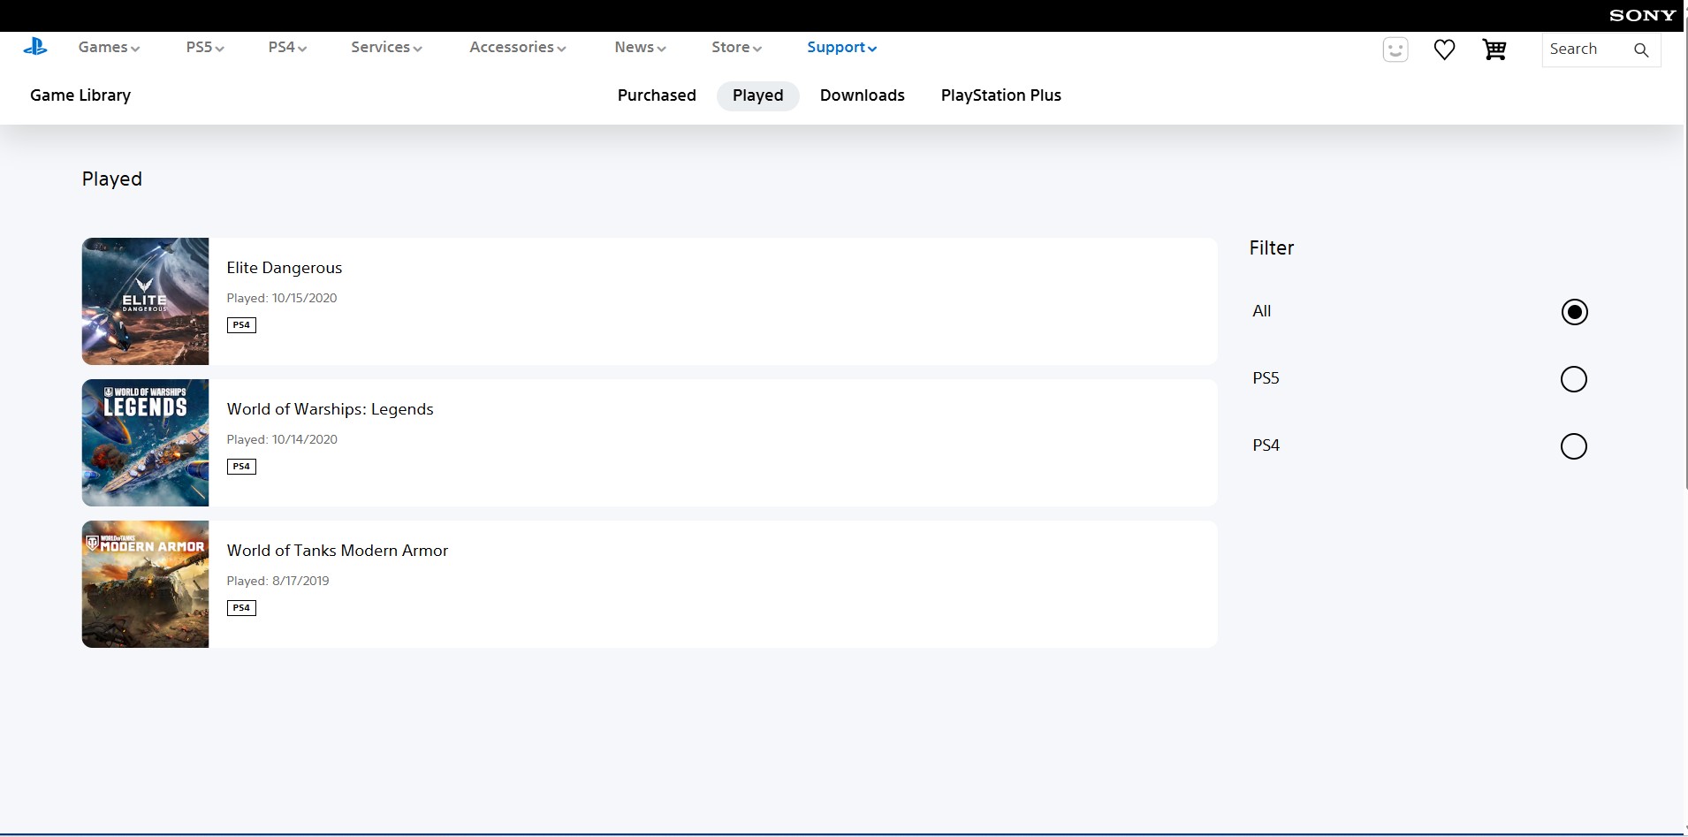Expand the News dropdown menu
The width and height of the screenshot is (1688, 837).
click(x=640, y=48)
